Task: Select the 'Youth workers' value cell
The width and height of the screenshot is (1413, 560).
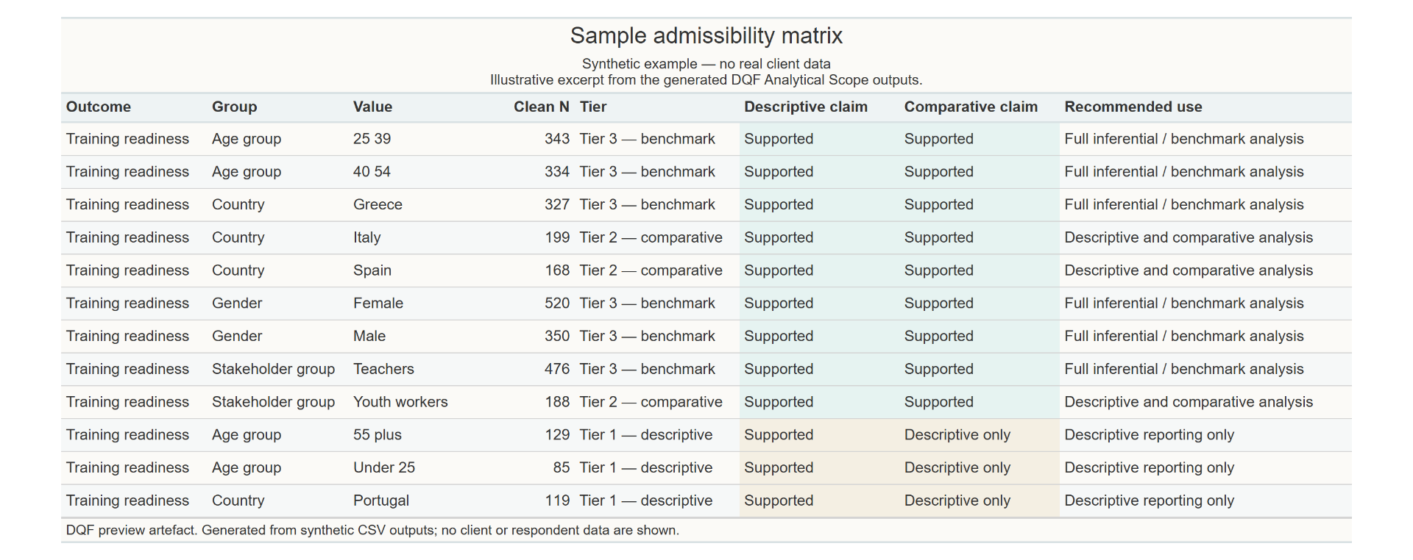Action: [x=400, y=402]
